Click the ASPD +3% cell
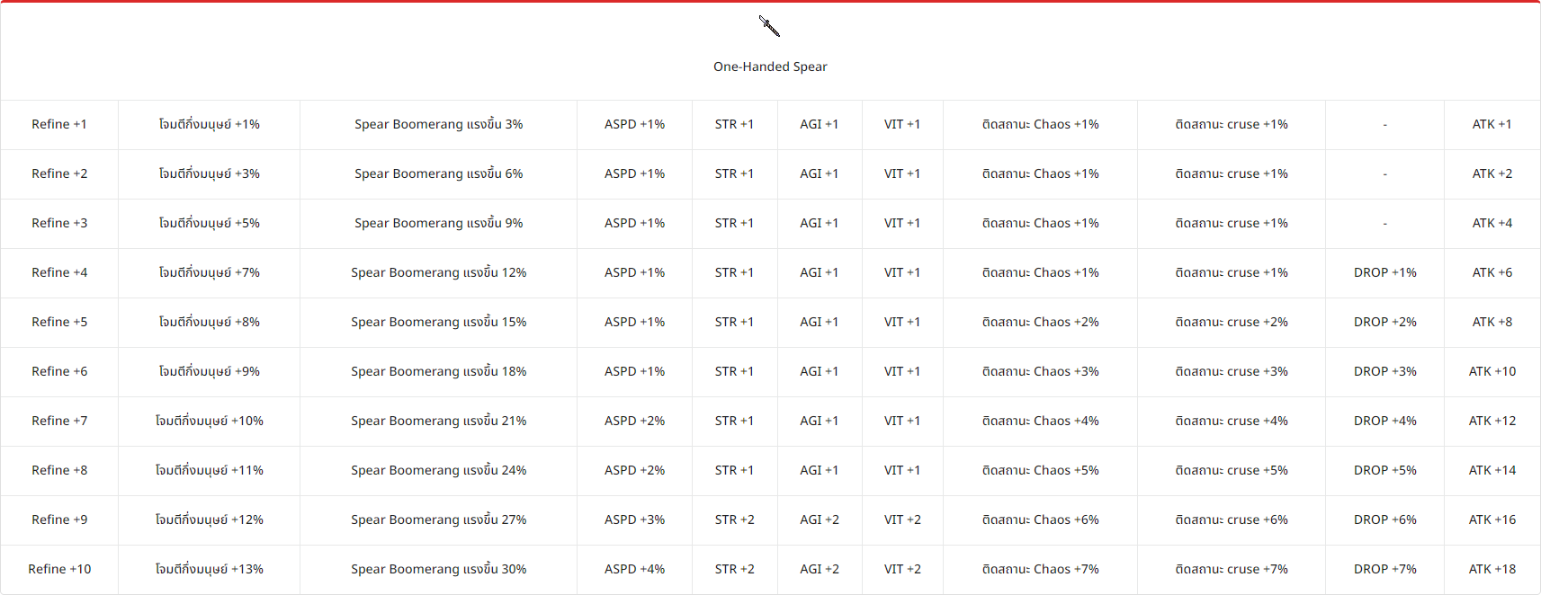 pyautogui.click(x=634, y=520)
